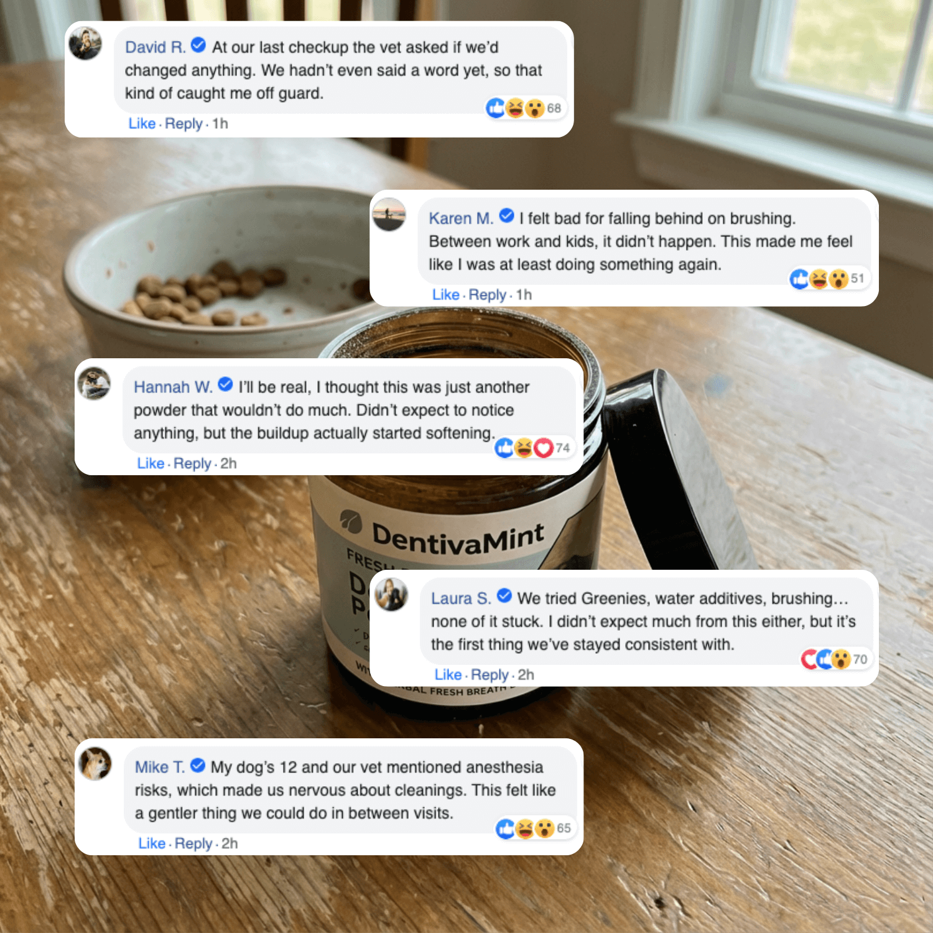Click Karen M.'s profile avatar
The image size is (933, 933).
point(389,215)
